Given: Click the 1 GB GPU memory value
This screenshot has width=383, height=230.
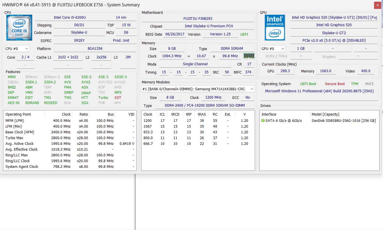Looking at the screenshot, I should coord(300,49).
